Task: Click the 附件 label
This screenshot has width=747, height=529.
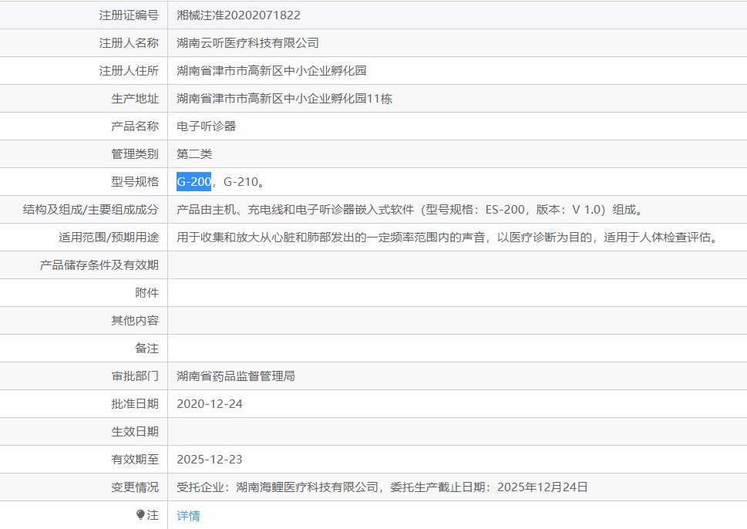Action: (146, 292)
